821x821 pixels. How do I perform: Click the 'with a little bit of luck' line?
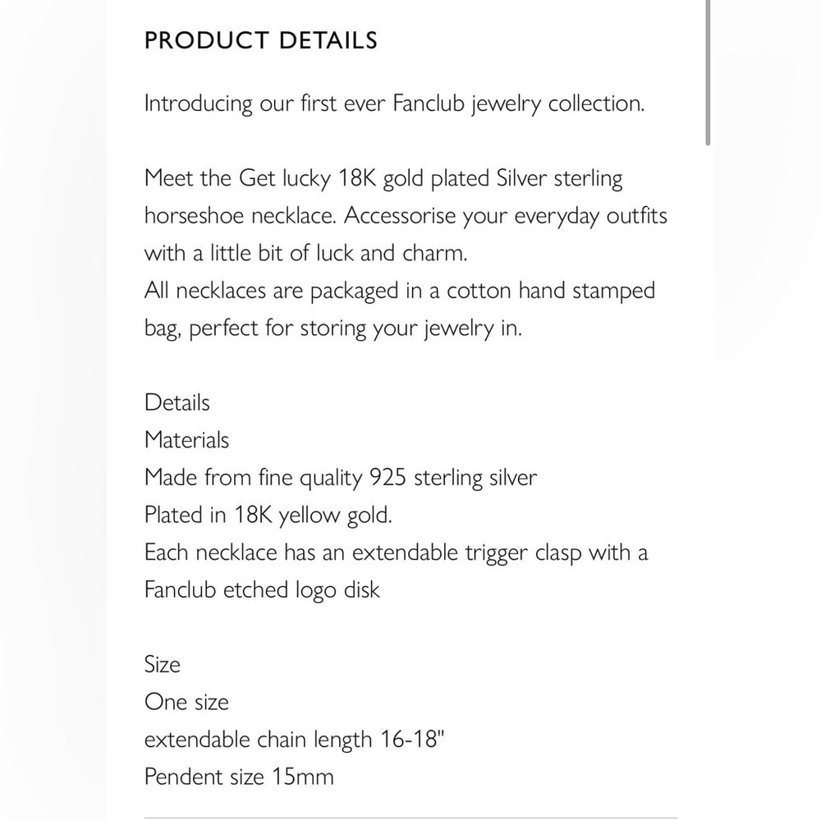pos(305,254)
